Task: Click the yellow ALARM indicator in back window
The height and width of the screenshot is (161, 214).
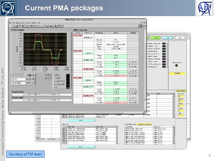Action: (177, 74)
